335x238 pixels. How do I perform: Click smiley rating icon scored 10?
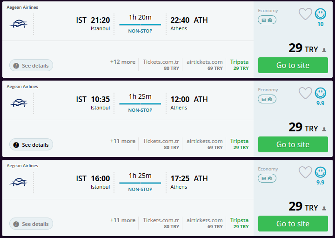(x=320, y=14)
